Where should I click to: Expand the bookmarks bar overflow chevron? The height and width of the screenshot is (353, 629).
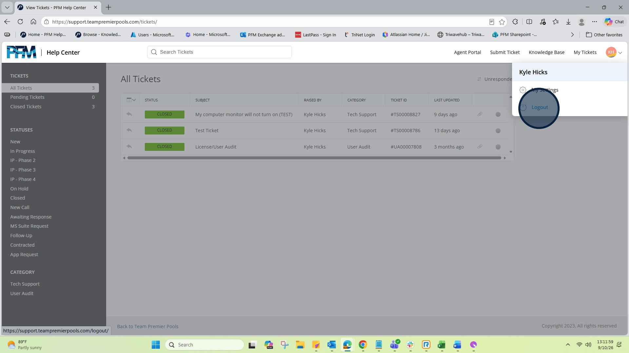(x=572, y=35)
